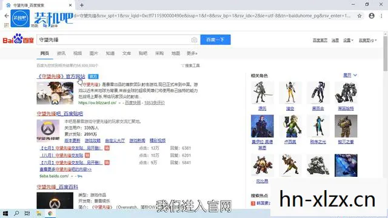Open Task View on the taskbar
The height and width of the screenshot is (218, 388).
click(27, 213)
